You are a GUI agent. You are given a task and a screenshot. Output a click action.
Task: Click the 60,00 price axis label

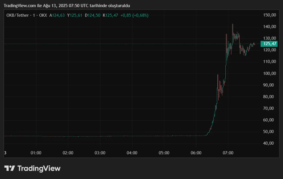pos(268,120)
